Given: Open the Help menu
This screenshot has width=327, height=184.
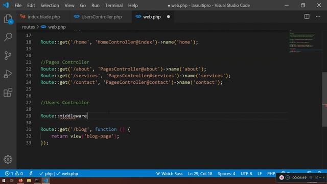Looking at the screenshot, I should 133,6.
